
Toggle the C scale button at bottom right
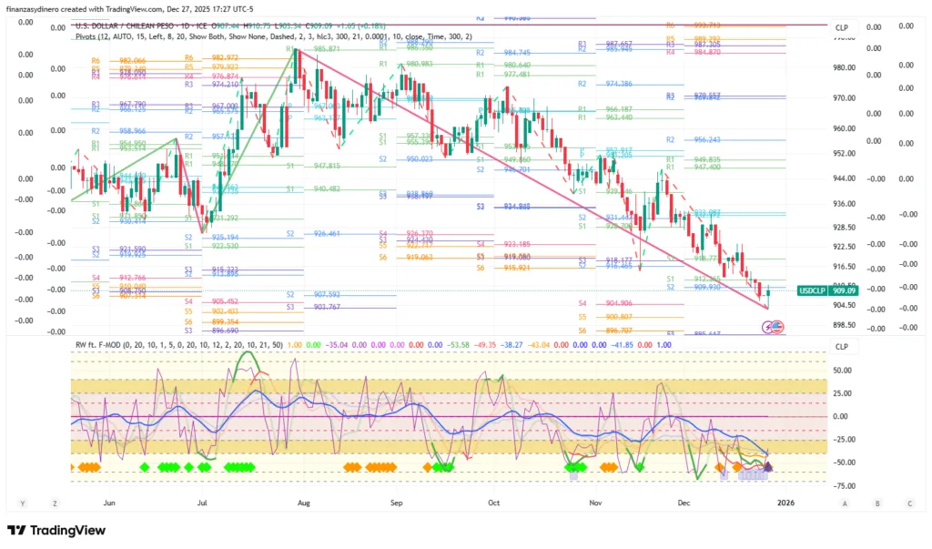tap(908, 503)
